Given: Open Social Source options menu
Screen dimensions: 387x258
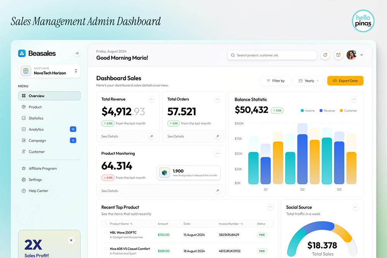Looking at the screenshot, I should 355,207.
